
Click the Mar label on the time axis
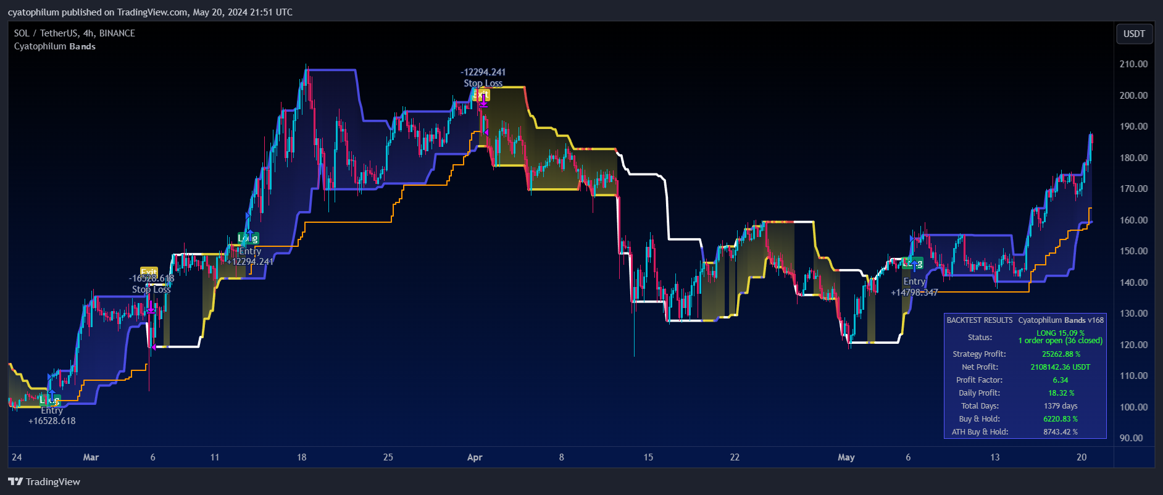[91, 457]
